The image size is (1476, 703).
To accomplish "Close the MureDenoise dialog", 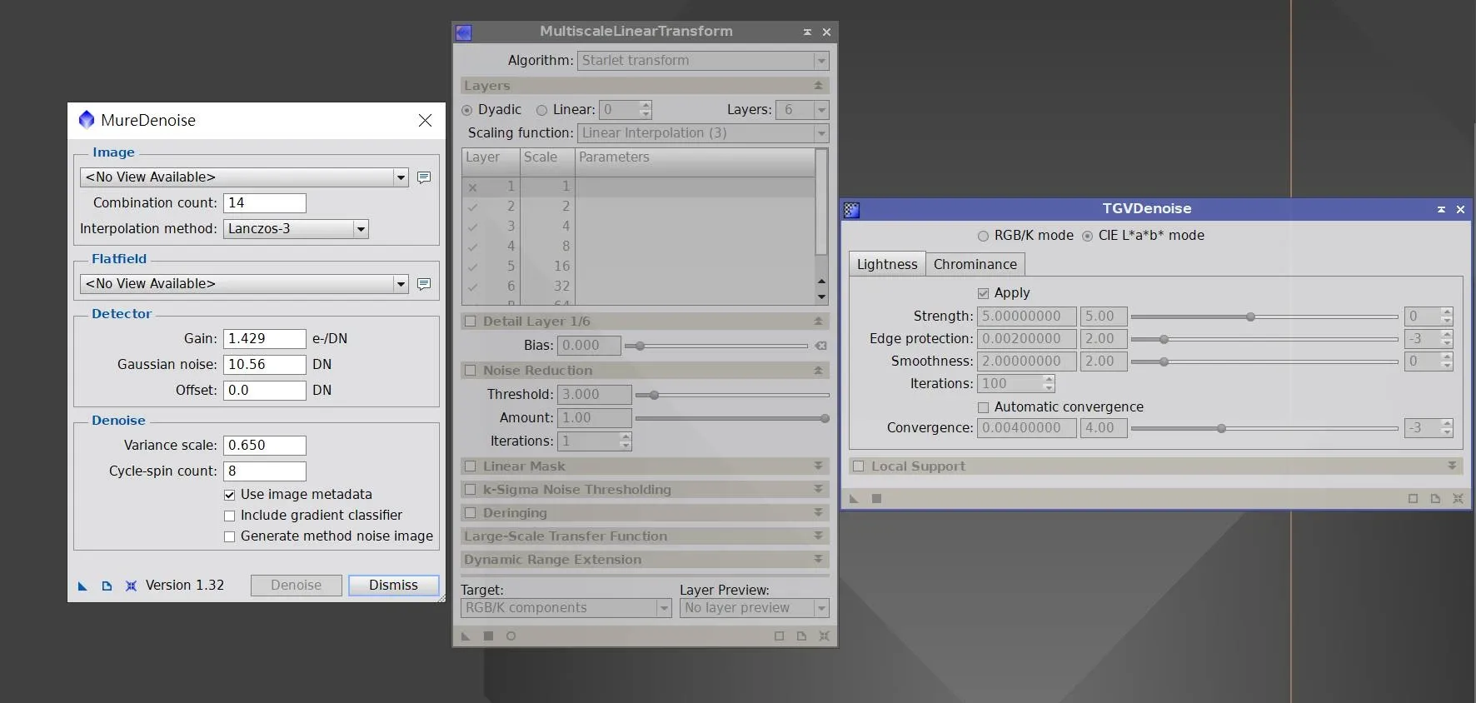I will pos(425,121).
